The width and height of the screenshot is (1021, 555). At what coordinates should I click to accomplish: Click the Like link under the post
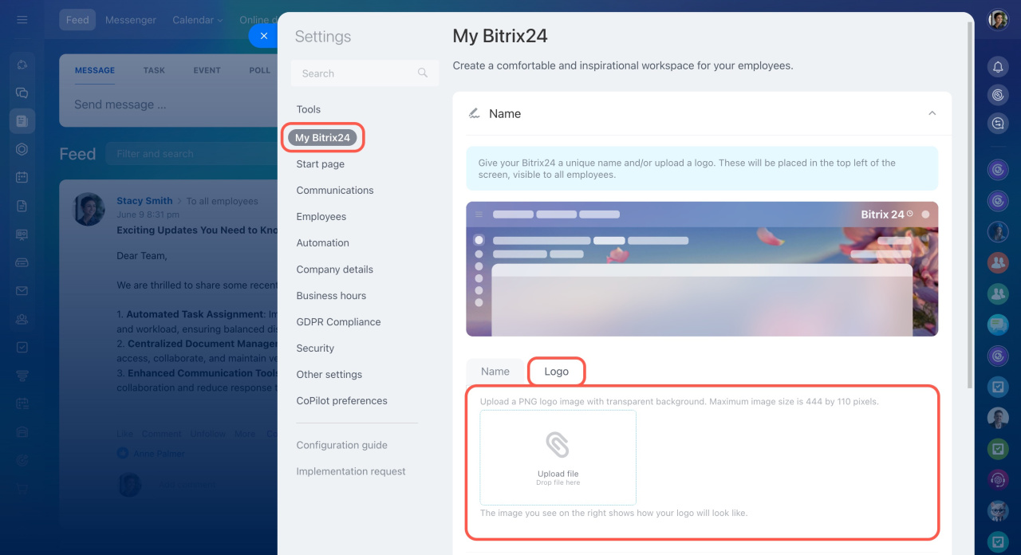(x=124, y=434)
